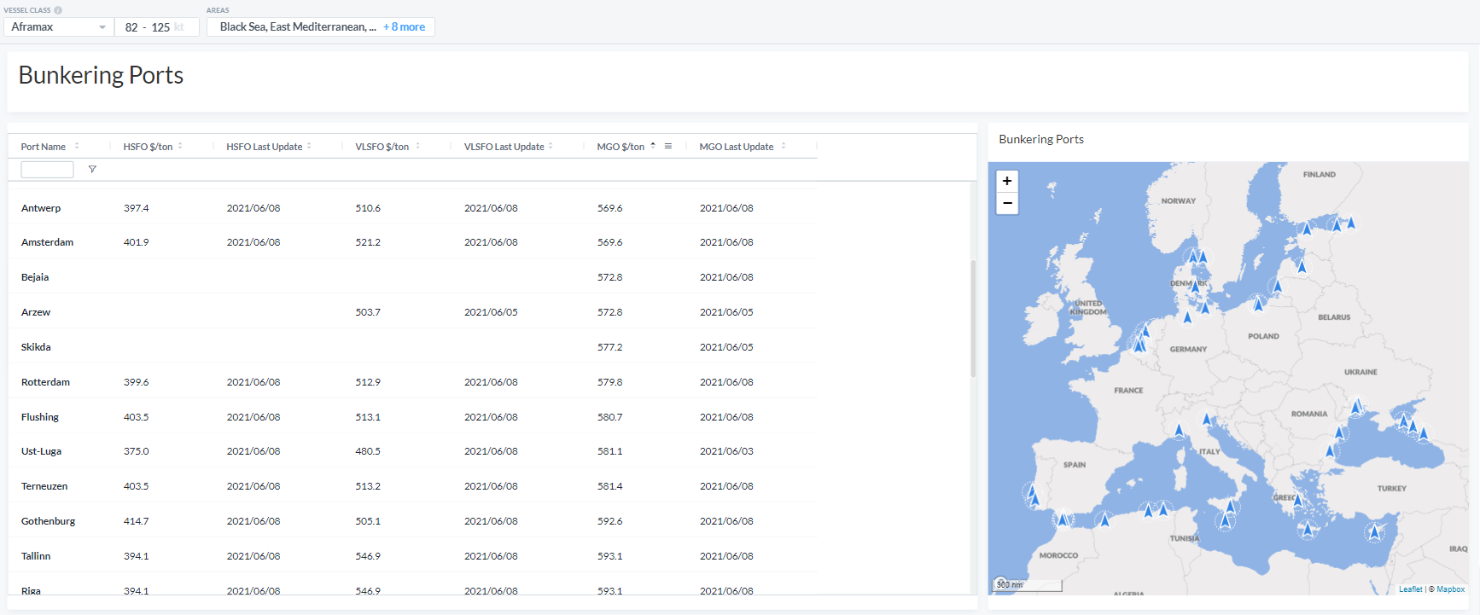This screenshot has width=1480, height=615.
Task: Select the Terneuzen port name
Action: [44, 486]
